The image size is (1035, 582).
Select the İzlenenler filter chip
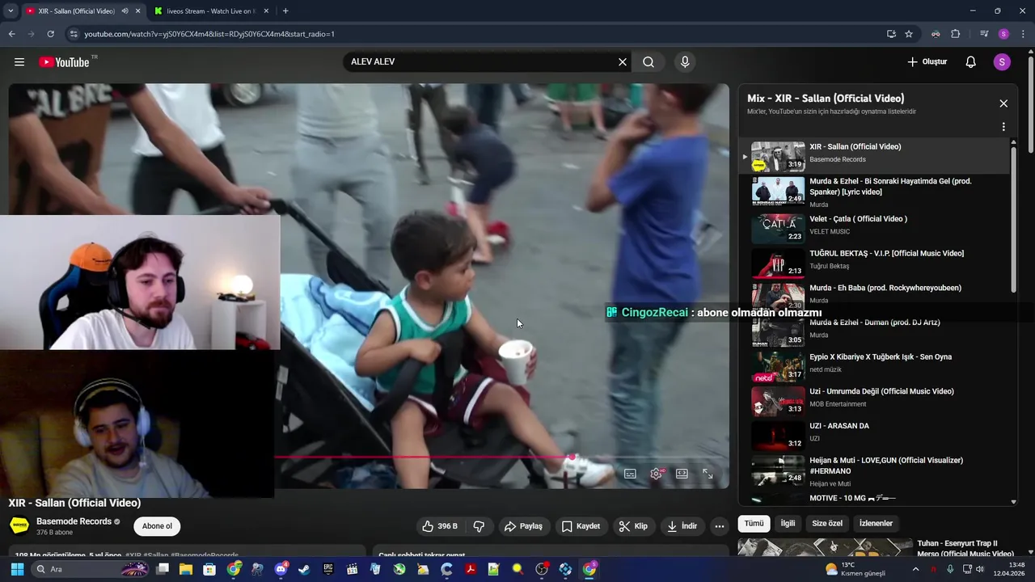coord(876,524)
